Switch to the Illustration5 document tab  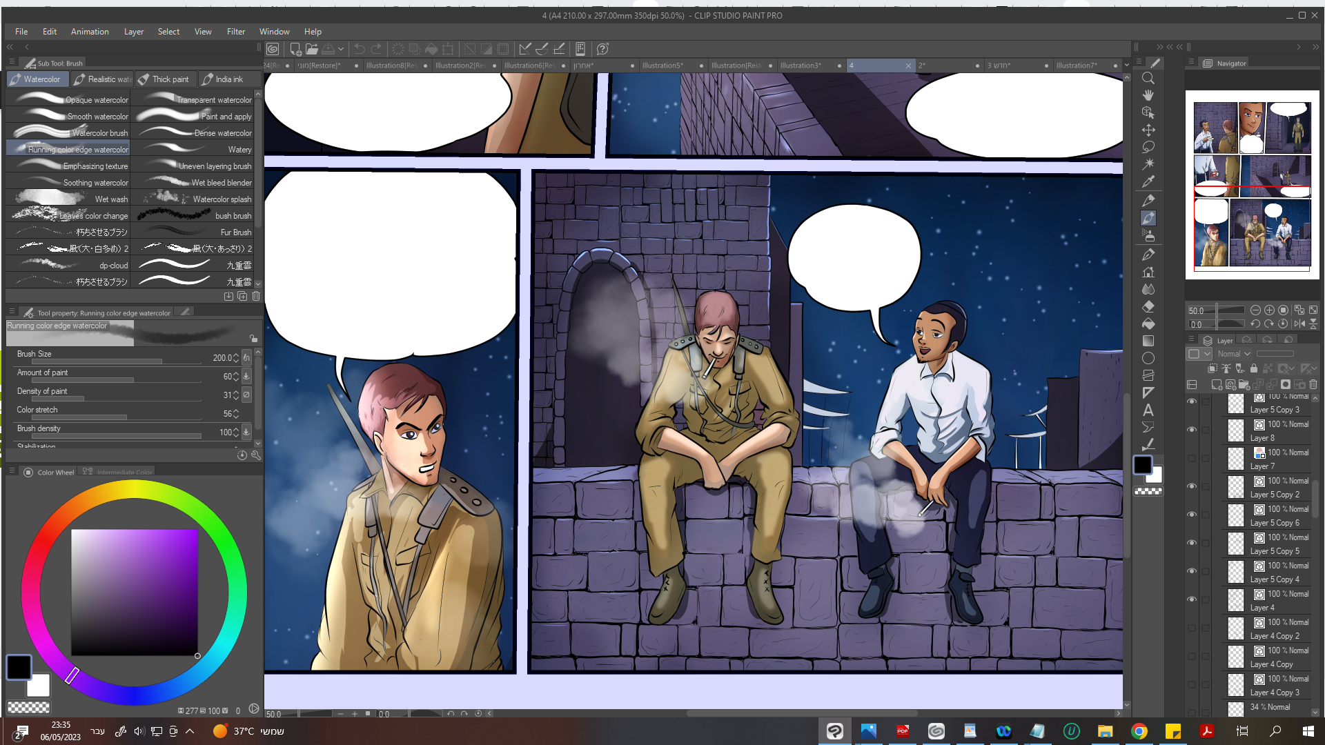[662, 66]
